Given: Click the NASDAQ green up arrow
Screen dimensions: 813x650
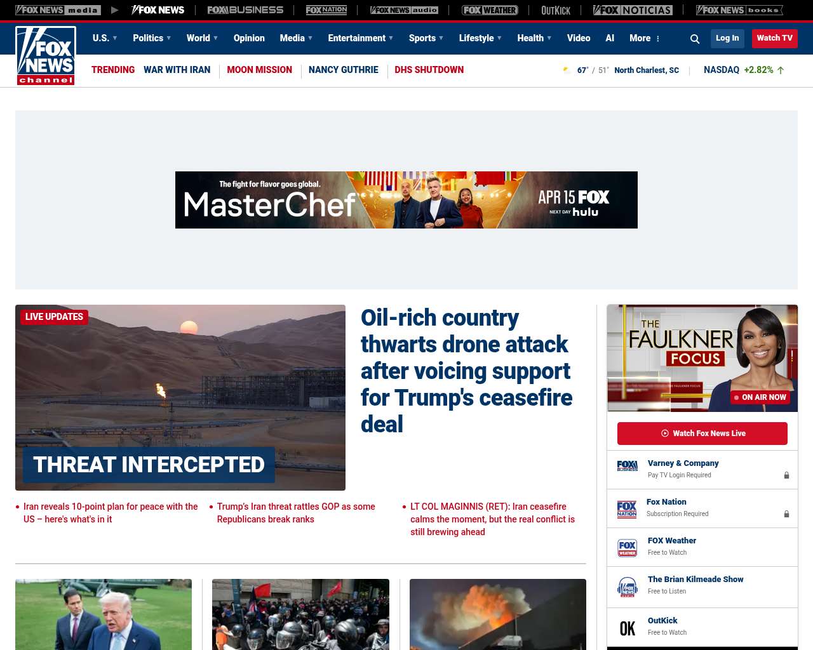Looking at the screenshot, I should tap(781, 70).
